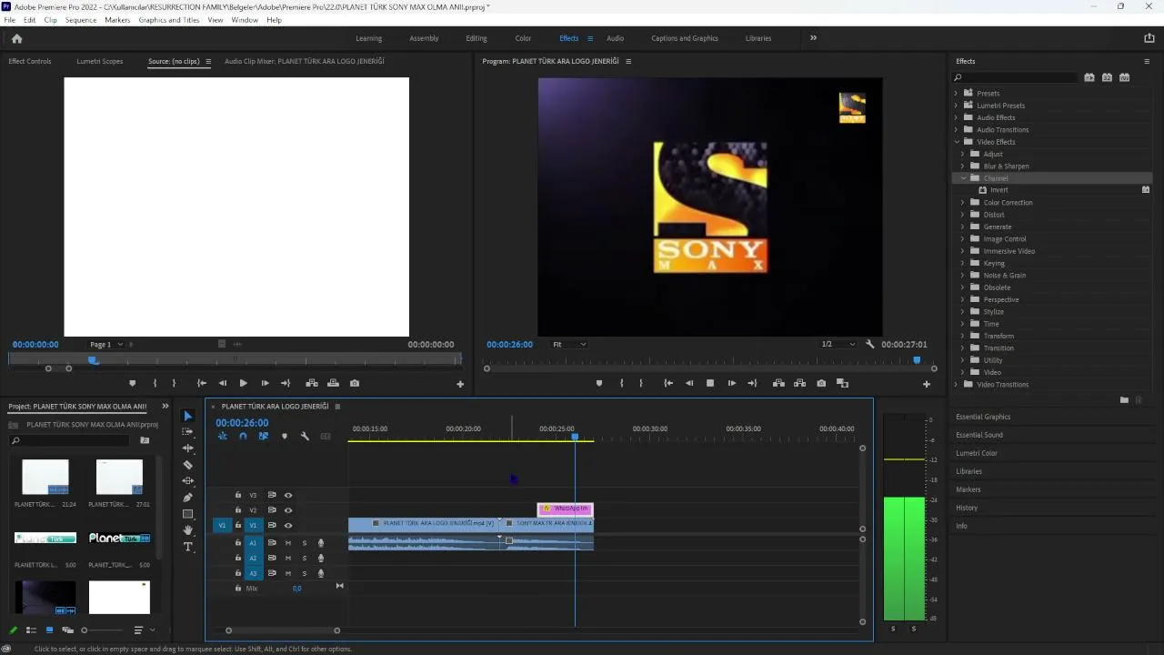Click Overwrite button in Source monitor
Screen dimensions: 1164x655
click(333, 383)
